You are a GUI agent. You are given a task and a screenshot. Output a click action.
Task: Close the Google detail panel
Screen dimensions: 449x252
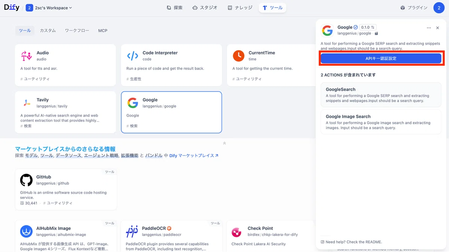(x=438, y=28)
